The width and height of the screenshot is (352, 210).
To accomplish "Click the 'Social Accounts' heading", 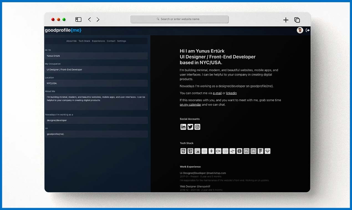I will pyautogui.click(x=190, y=119).
